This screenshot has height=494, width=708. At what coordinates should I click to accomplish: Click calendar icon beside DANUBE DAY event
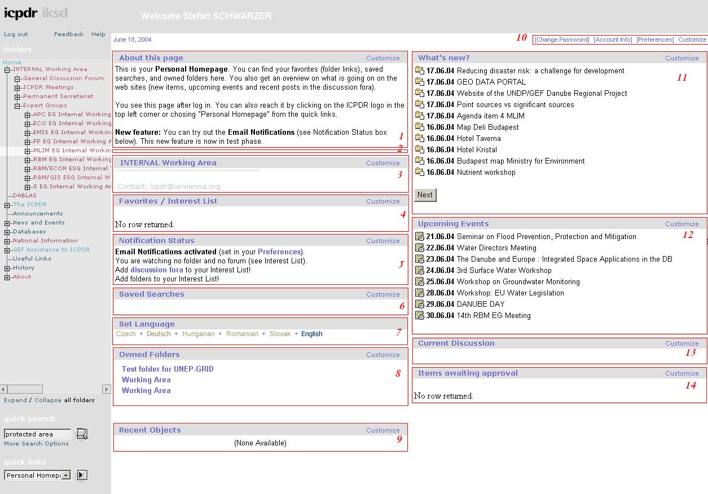419,304
